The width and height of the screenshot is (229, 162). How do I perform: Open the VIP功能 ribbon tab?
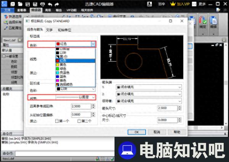(x=71, y=10)
